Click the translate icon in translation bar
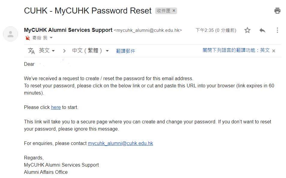This screenshot has height=178, width=286. pos(31,51)
